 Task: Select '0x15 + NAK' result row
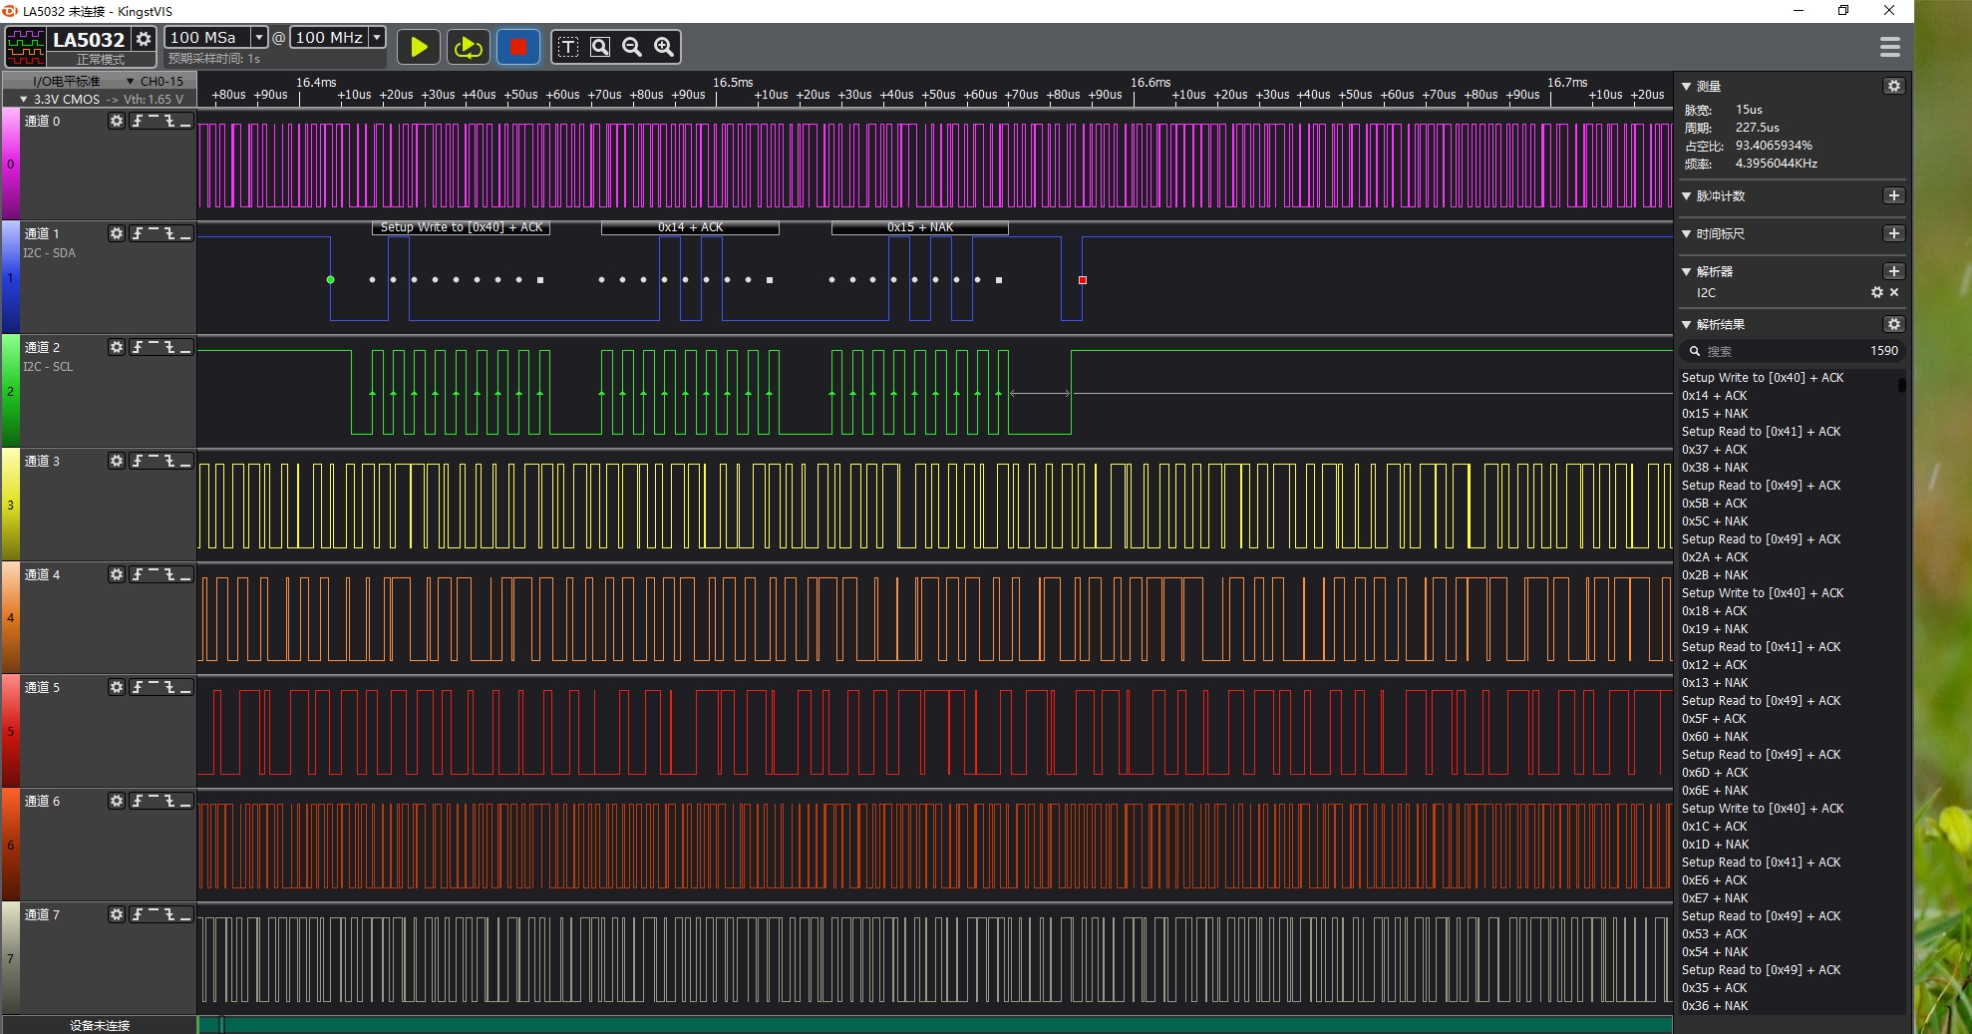click(1715, 414)
